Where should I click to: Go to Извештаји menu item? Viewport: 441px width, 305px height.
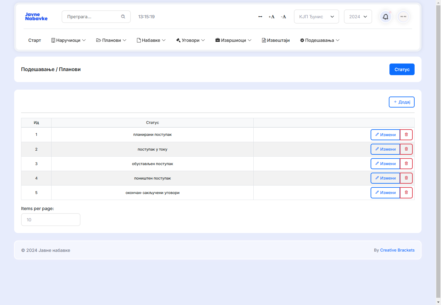click(276, 40)
